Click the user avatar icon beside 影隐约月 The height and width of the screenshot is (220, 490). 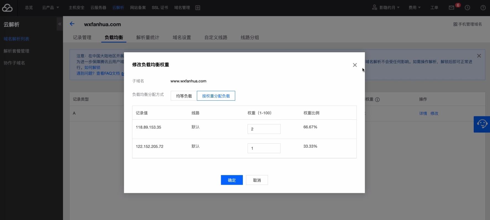[374, 7]
